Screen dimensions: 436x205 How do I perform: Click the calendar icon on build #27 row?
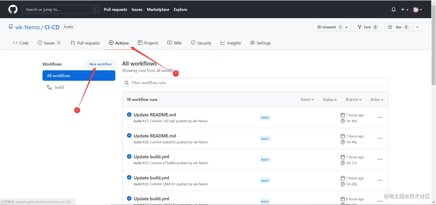tap(343, 115)
